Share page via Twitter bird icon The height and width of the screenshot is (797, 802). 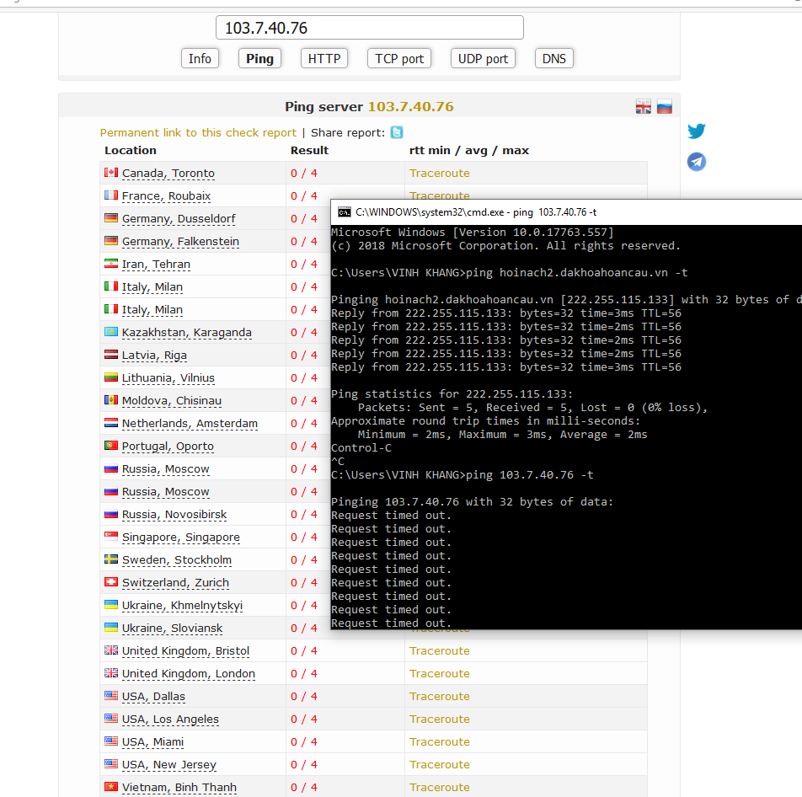coord(696,131)
